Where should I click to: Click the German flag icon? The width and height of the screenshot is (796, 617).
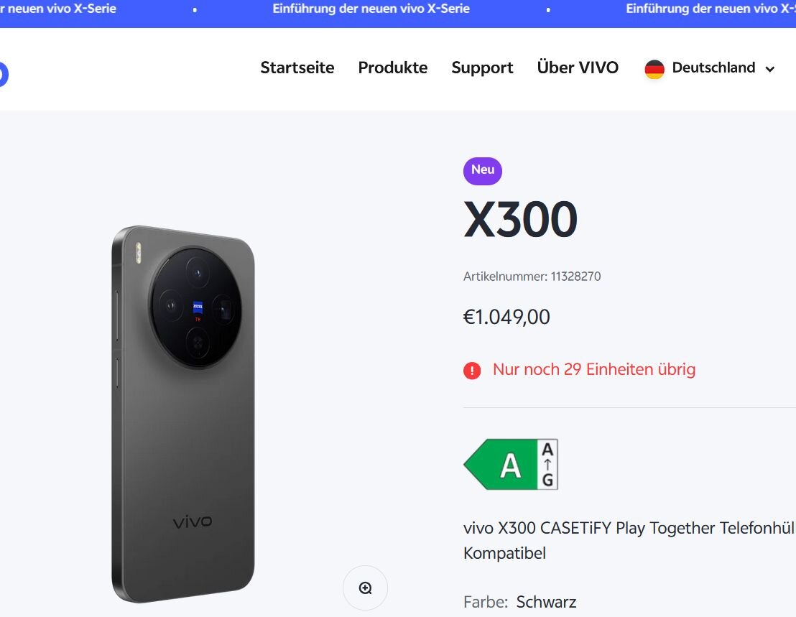point(654,69)
